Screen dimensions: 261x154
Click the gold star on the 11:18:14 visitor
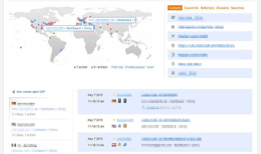click(x=114, y=139)
